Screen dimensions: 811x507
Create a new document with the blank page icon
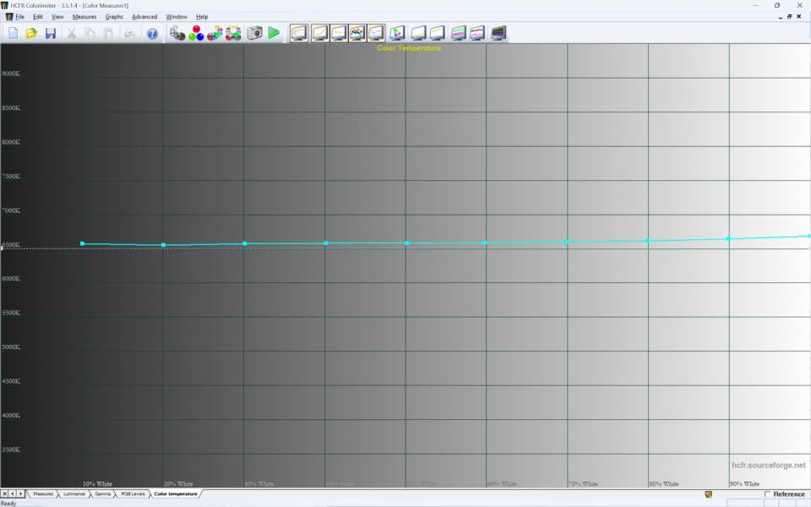pyautogui.click(x=13, y=34)
